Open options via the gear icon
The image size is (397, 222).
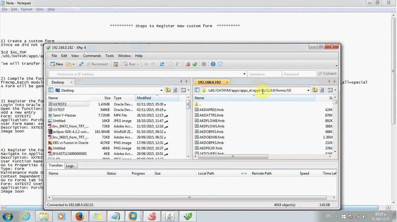coord(204,64)
